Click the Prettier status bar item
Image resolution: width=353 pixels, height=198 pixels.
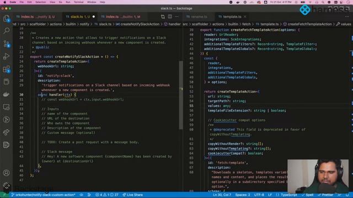coord(325,195)
